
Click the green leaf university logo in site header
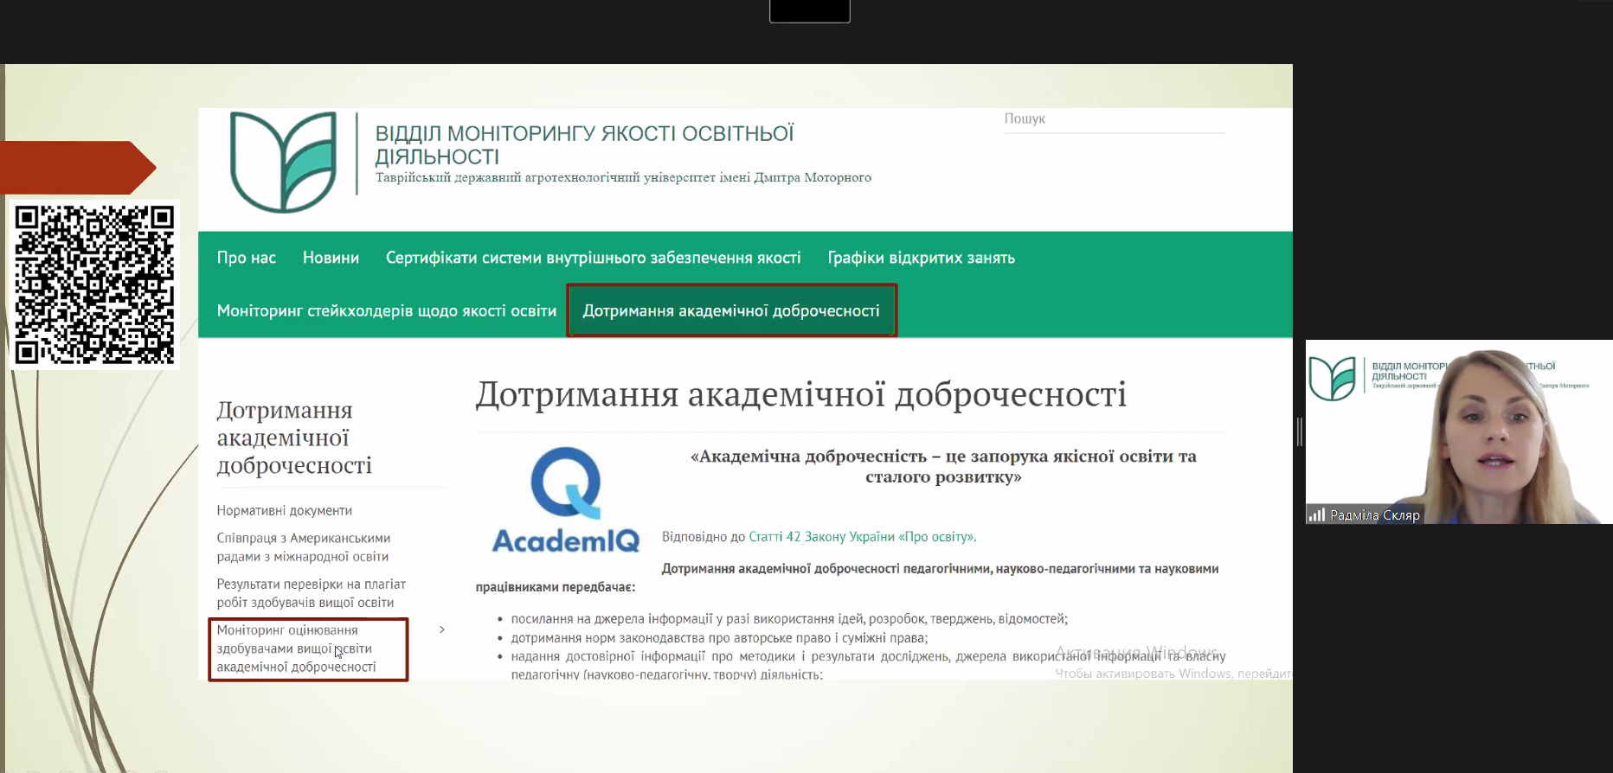tap(283, 162)
